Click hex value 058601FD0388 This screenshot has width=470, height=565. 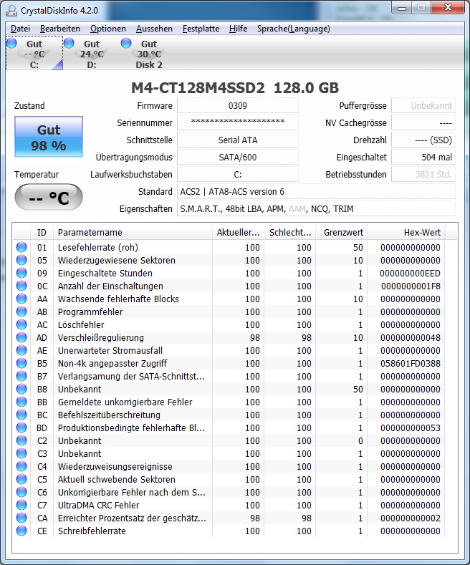410,363
